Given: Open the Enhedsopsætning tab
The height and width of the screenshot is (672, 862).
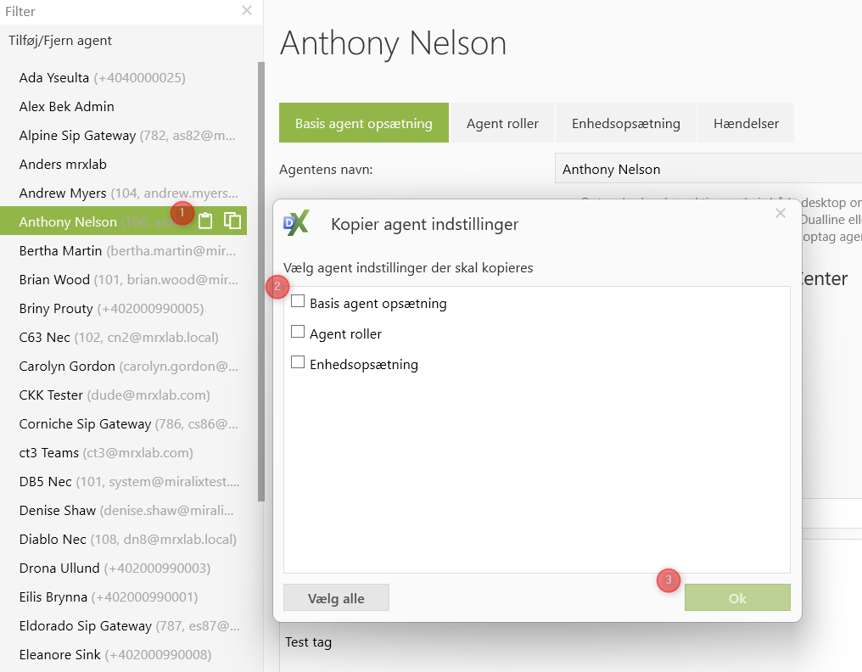Looking at the screenshot, I should (x=625, y=123).
